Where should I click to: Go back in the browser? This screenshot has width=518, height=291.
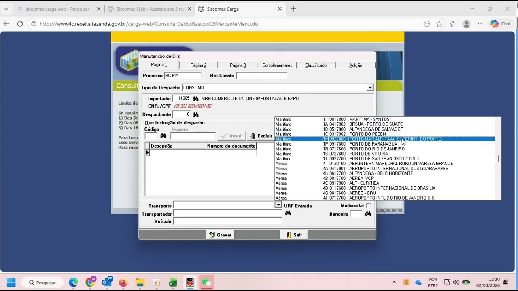pyautogui.click(x=6, y=24)
